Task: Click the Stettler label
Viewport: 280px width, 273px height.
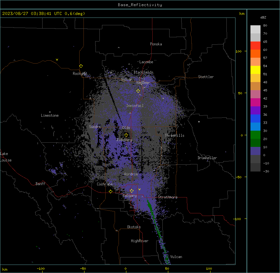Action: click(x=206, y=77)
